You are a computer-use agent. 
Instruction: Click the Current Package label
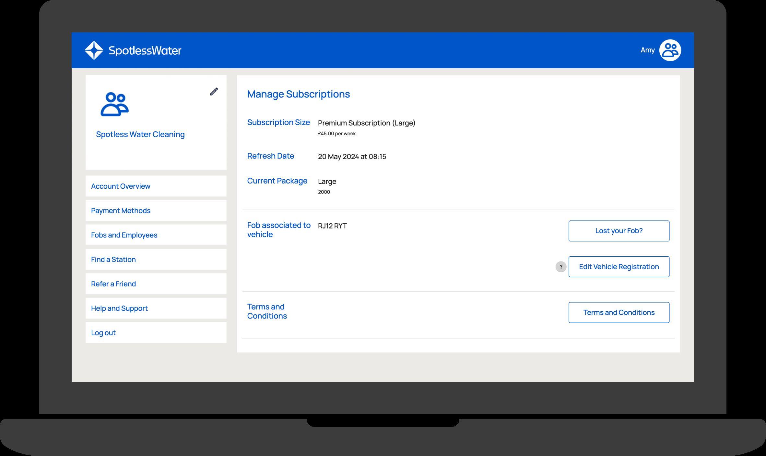277,181
